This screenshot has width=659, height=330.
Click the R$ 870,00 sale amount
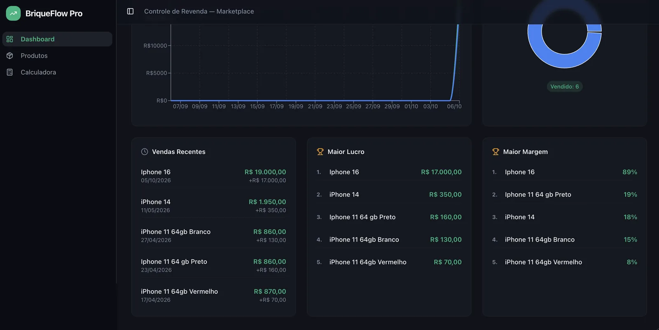pyautogui.click(x=270, y=291)
